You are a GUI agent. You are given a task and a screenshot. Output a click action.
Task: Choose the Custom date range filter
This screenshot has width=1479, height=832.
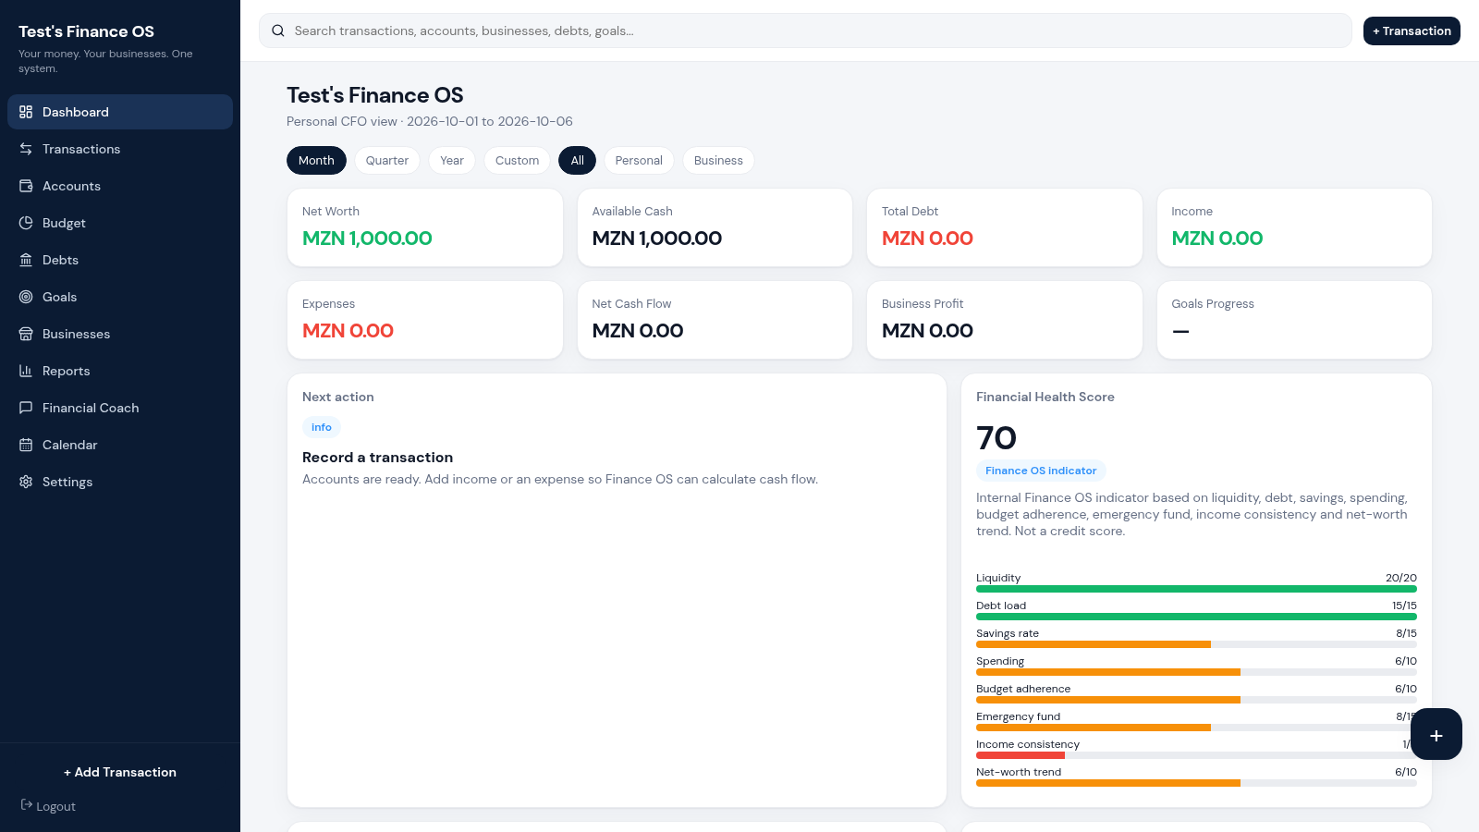(517, 160)
